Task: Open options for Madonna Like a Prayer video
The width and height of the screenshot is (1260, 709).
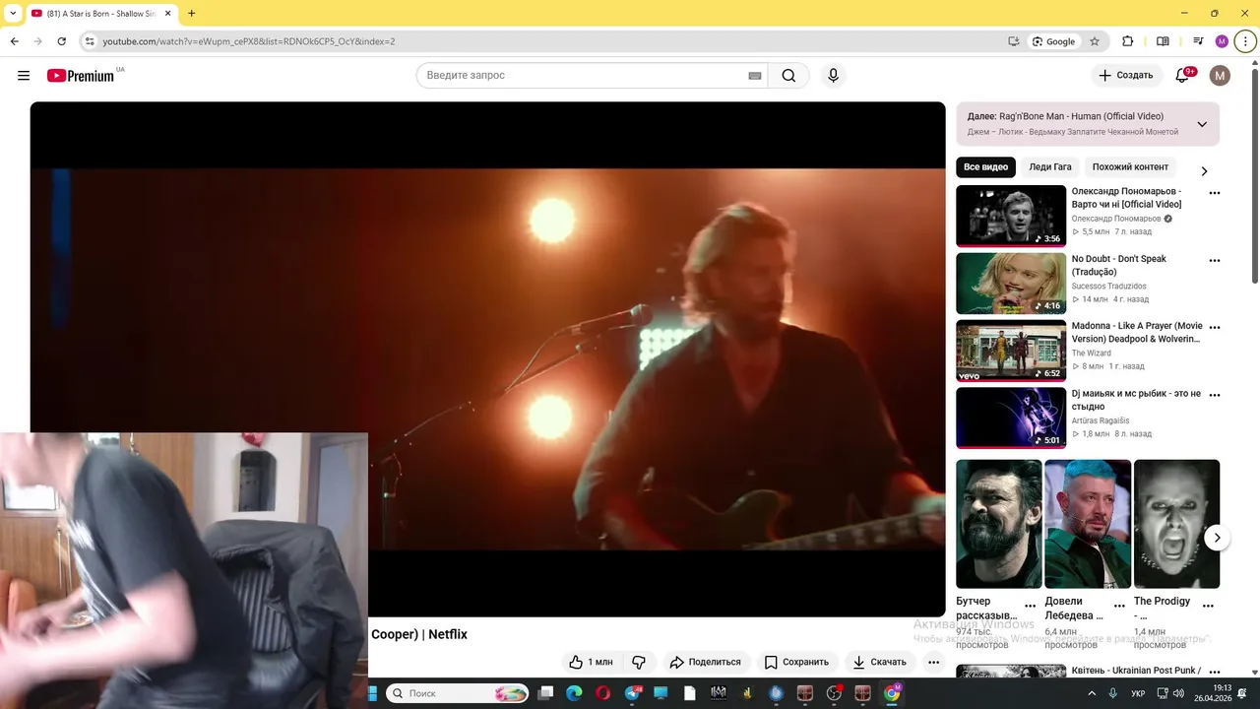Action: pos(1214,328)
